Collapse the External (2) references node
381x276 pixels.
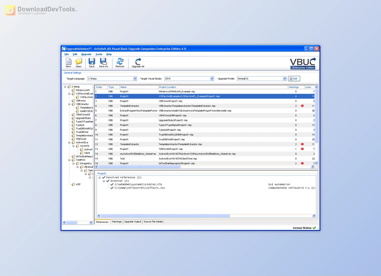(104, 181)
